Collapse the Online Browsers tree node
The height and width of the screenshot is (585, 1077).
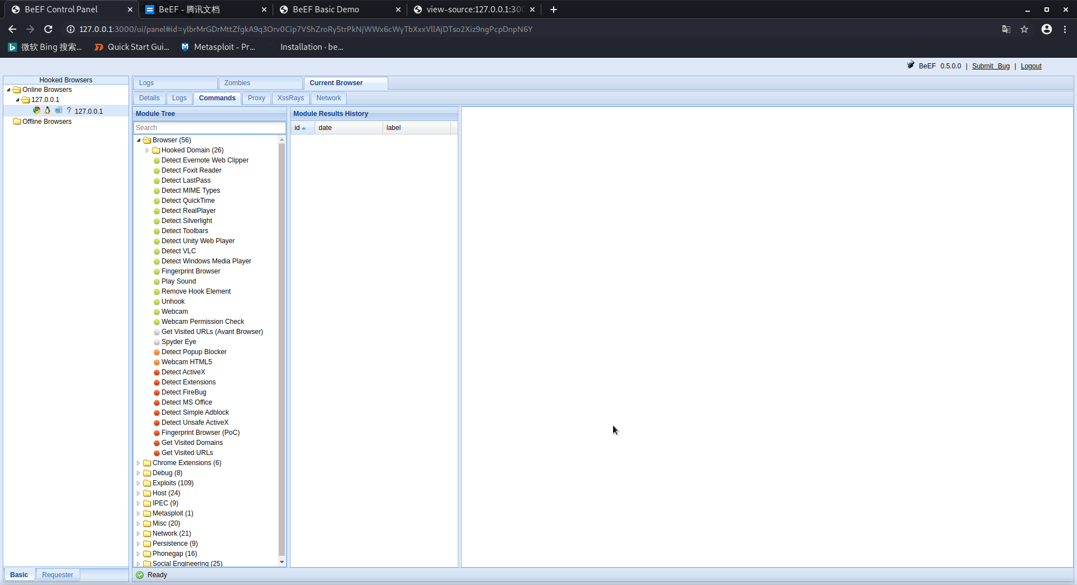(8, 90)
